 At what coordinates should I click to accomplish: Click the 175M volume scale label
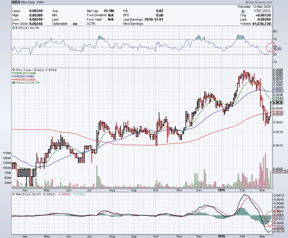(x=7, y=153)
